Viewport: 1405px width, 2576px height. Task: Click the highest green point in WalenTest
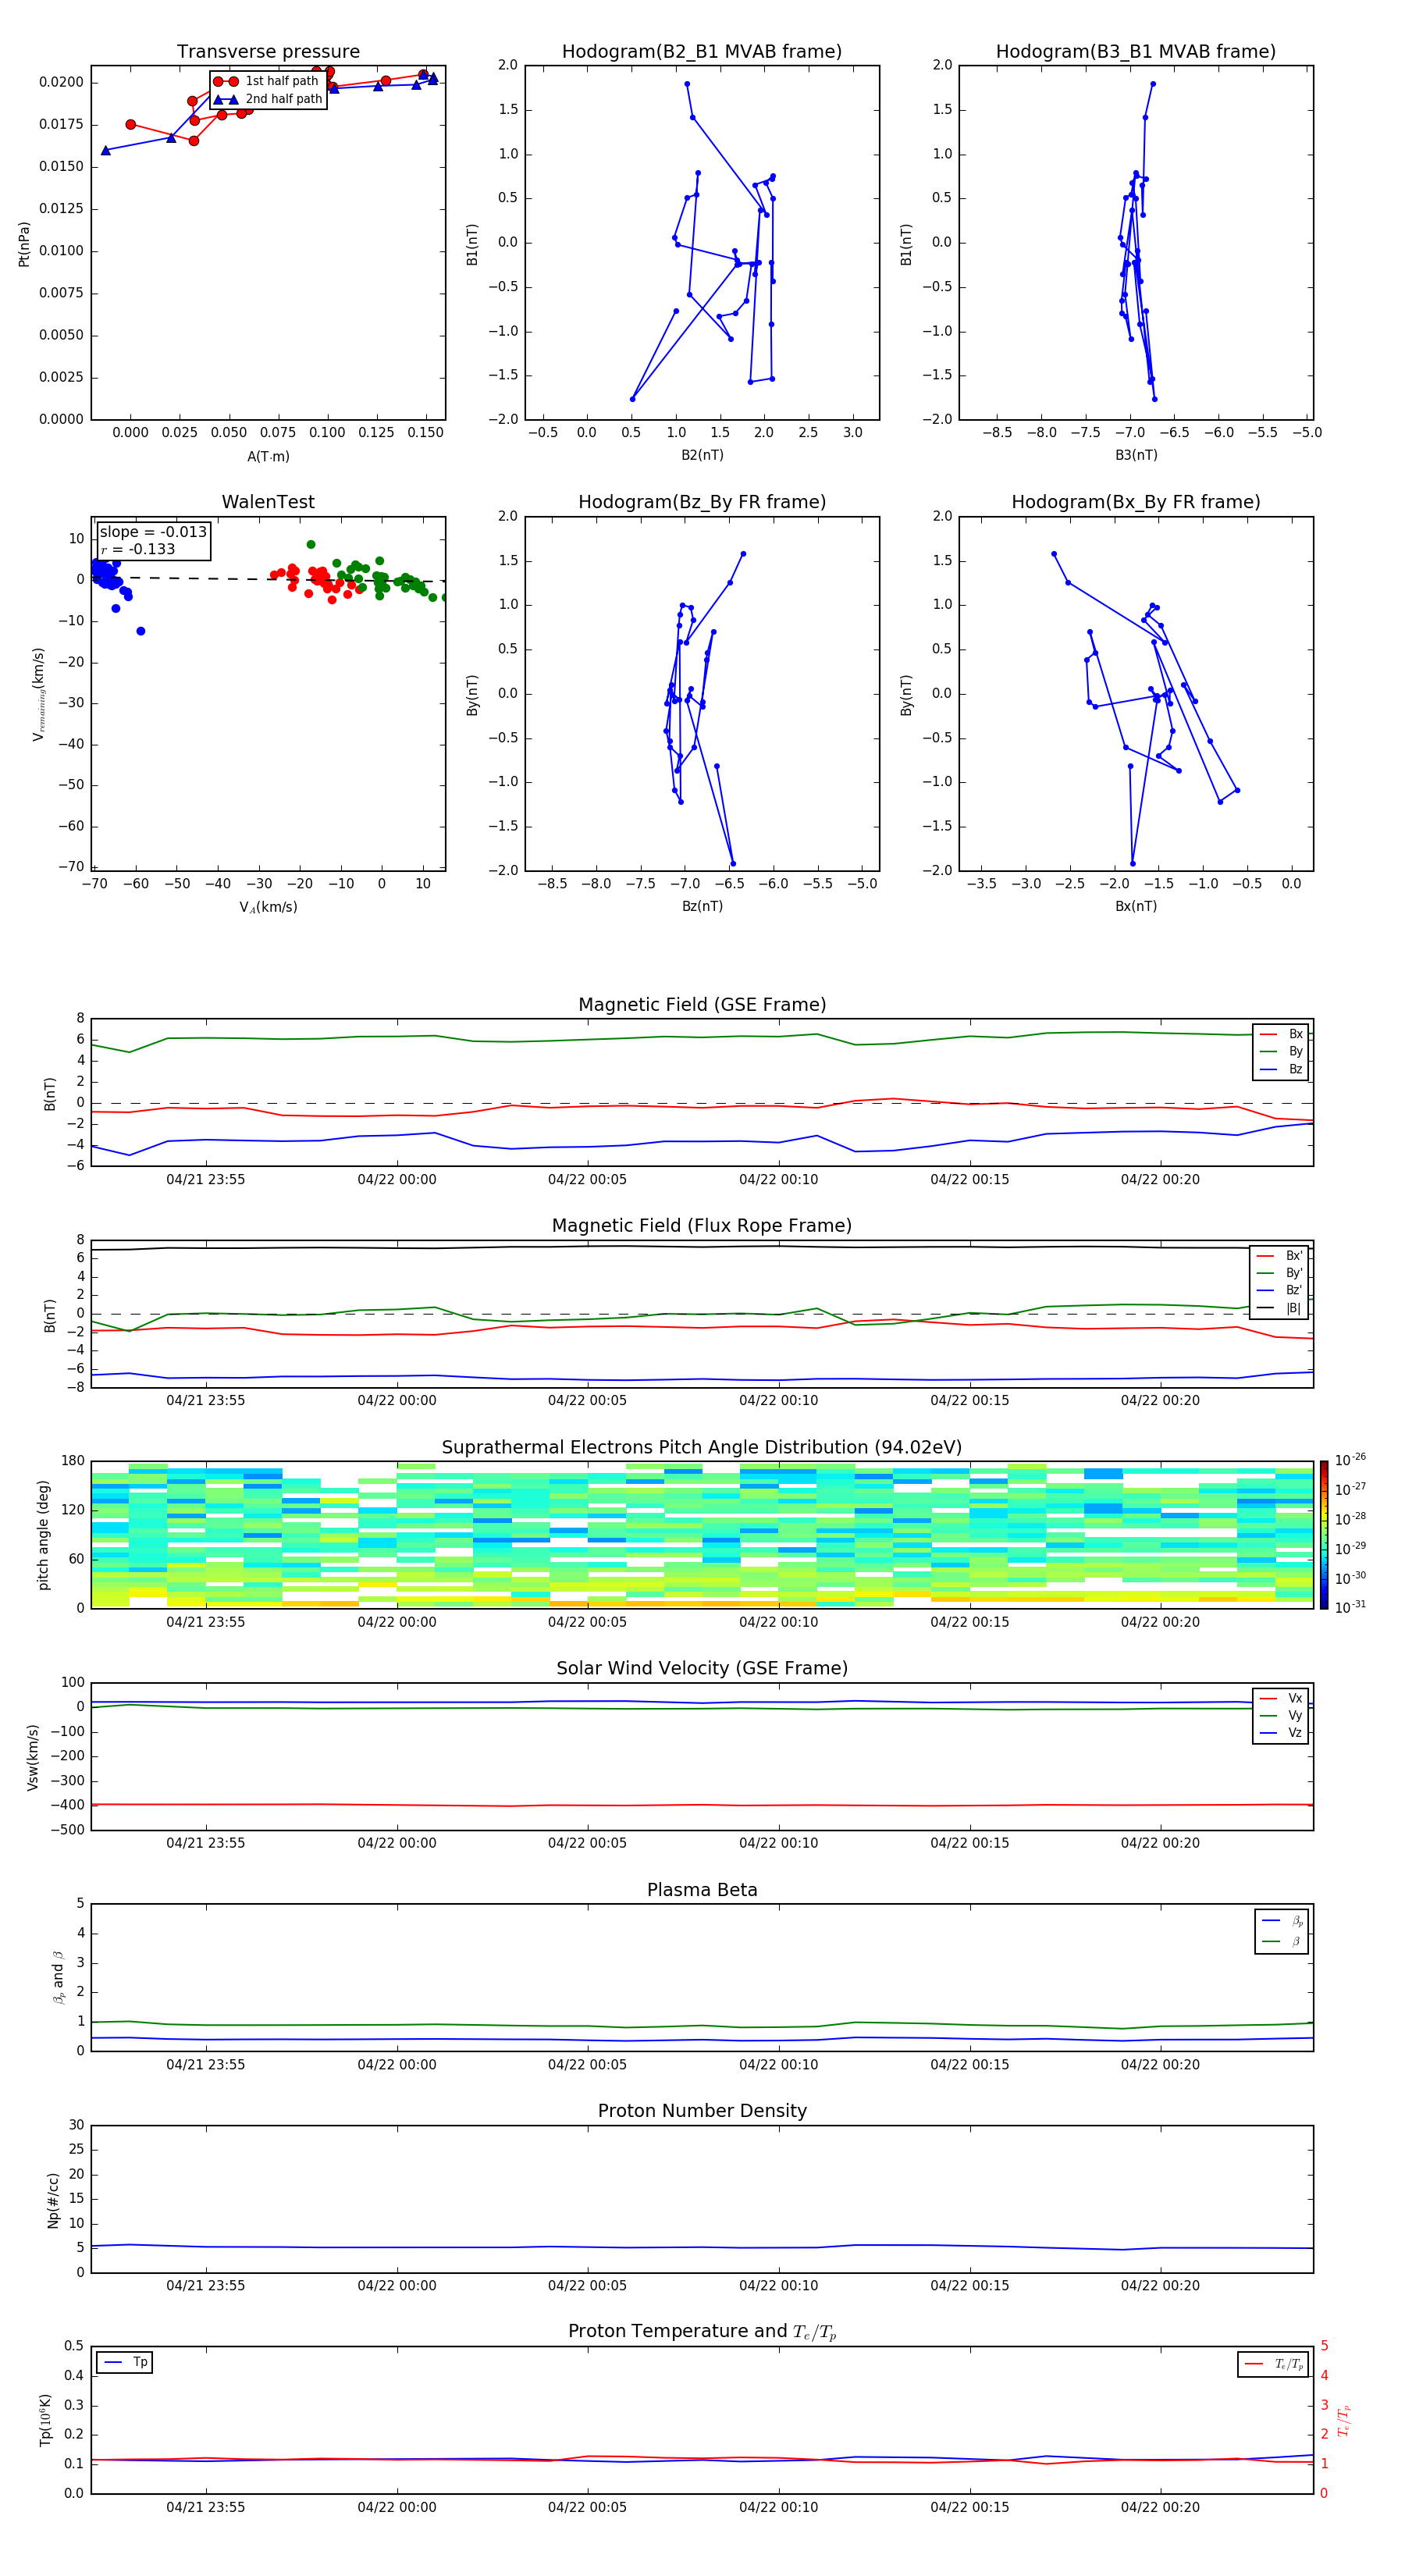click(x=311, y=545)
